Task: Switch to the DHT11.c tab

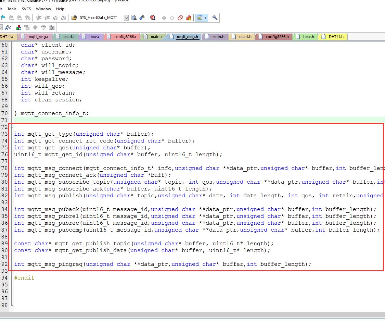Action: click(x=8, y=37)
